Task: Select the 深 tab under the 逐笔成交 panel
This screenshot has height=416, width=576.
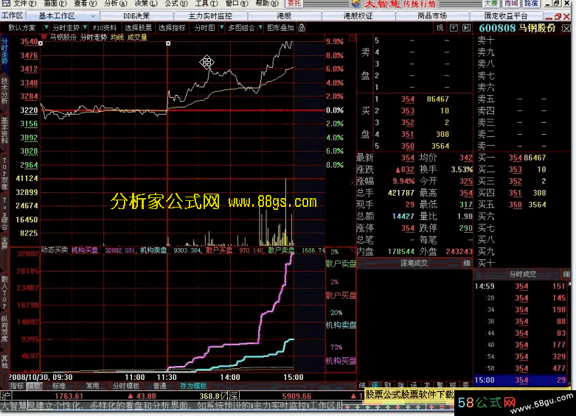Action: pos(375,385)
